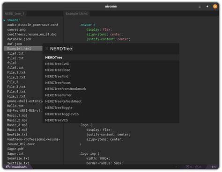Choose the NERDTreeClose command
The height and width of the screenshot is (172, 222).
coord(111,70)
